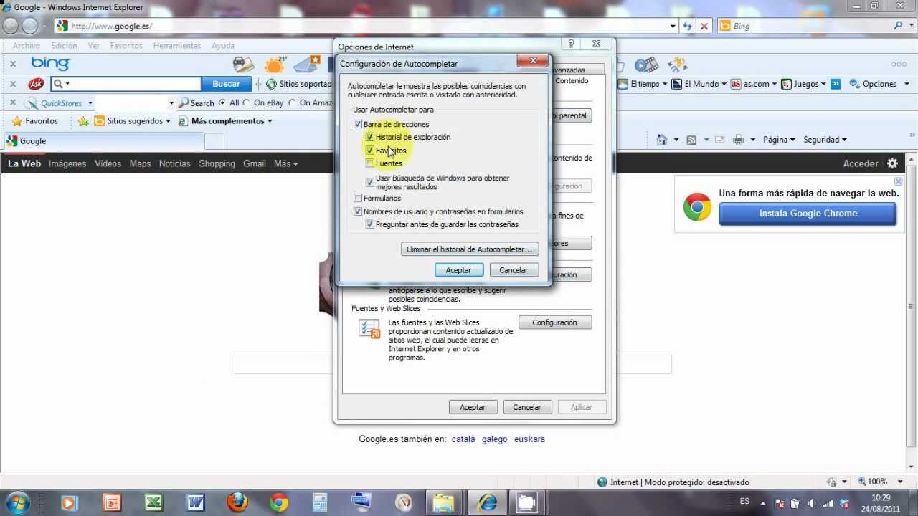This screenshot has width=918, height=516.
Task: Click the Home icon in command bar
Action: [662, 140]
